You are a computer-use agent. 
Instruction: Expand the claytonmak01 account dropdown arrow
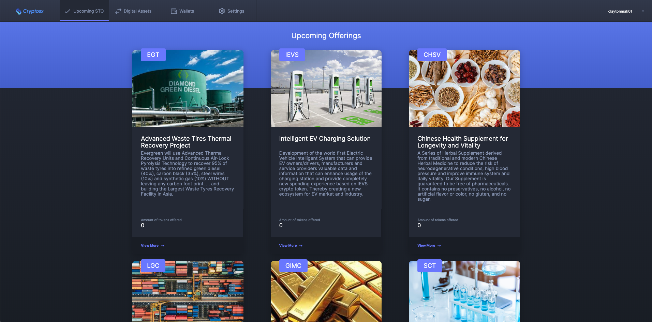click(643, 11)
